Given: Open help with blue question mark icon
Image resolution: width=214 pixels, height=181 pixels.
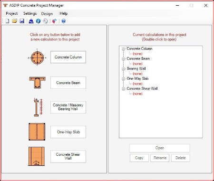Looking at the screenshot, I should pos(63,21).
